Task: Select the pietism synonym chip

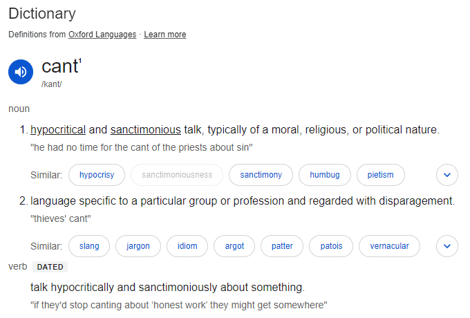Action: click(380, 175)
